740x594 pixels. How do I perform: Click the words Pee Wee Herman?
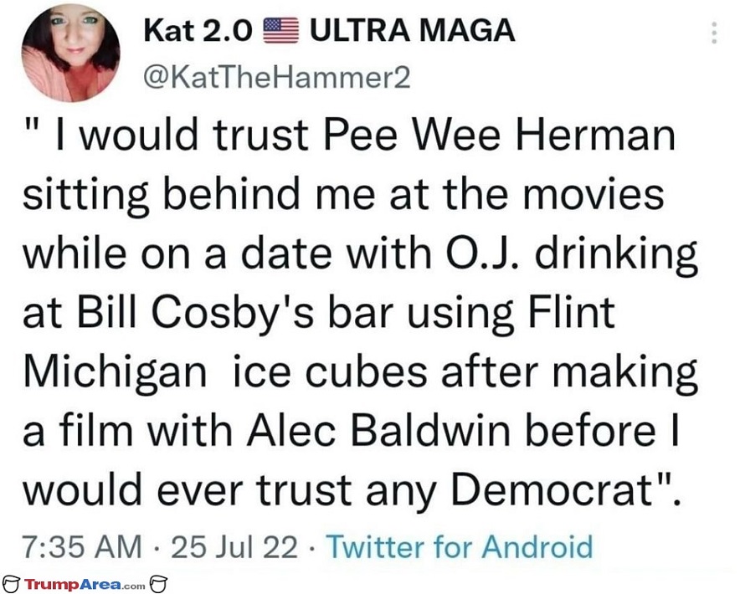coord(499,136)
